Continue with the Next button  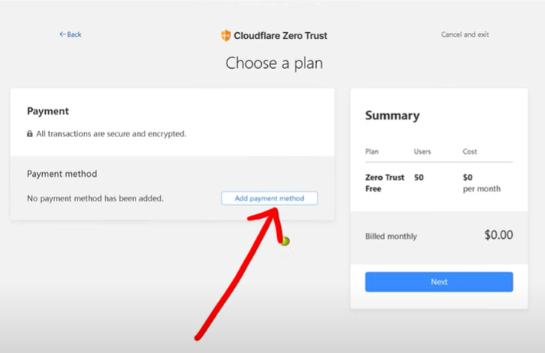coord(439,282)
